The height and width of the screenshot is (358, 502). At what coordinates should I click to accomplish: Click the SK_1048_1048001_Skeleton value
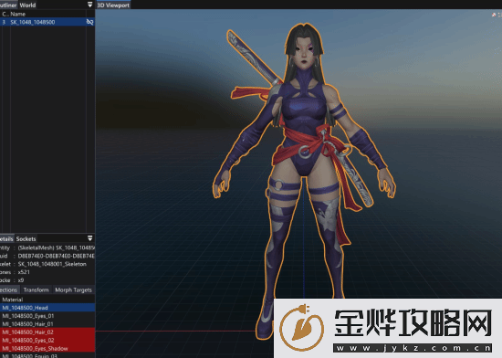tap(52, 264)
